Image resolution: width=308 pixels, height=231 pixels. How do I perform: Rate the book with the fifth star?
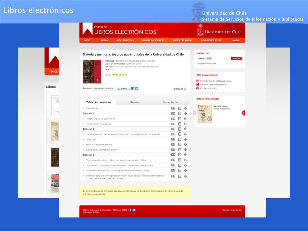point(126,75)
